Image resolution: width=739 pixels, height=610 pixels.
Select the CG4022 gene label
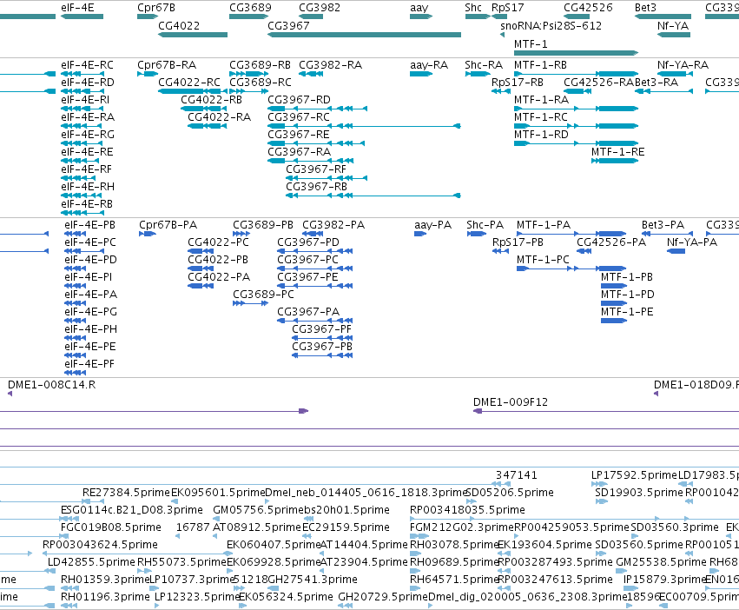pos(179,25)
